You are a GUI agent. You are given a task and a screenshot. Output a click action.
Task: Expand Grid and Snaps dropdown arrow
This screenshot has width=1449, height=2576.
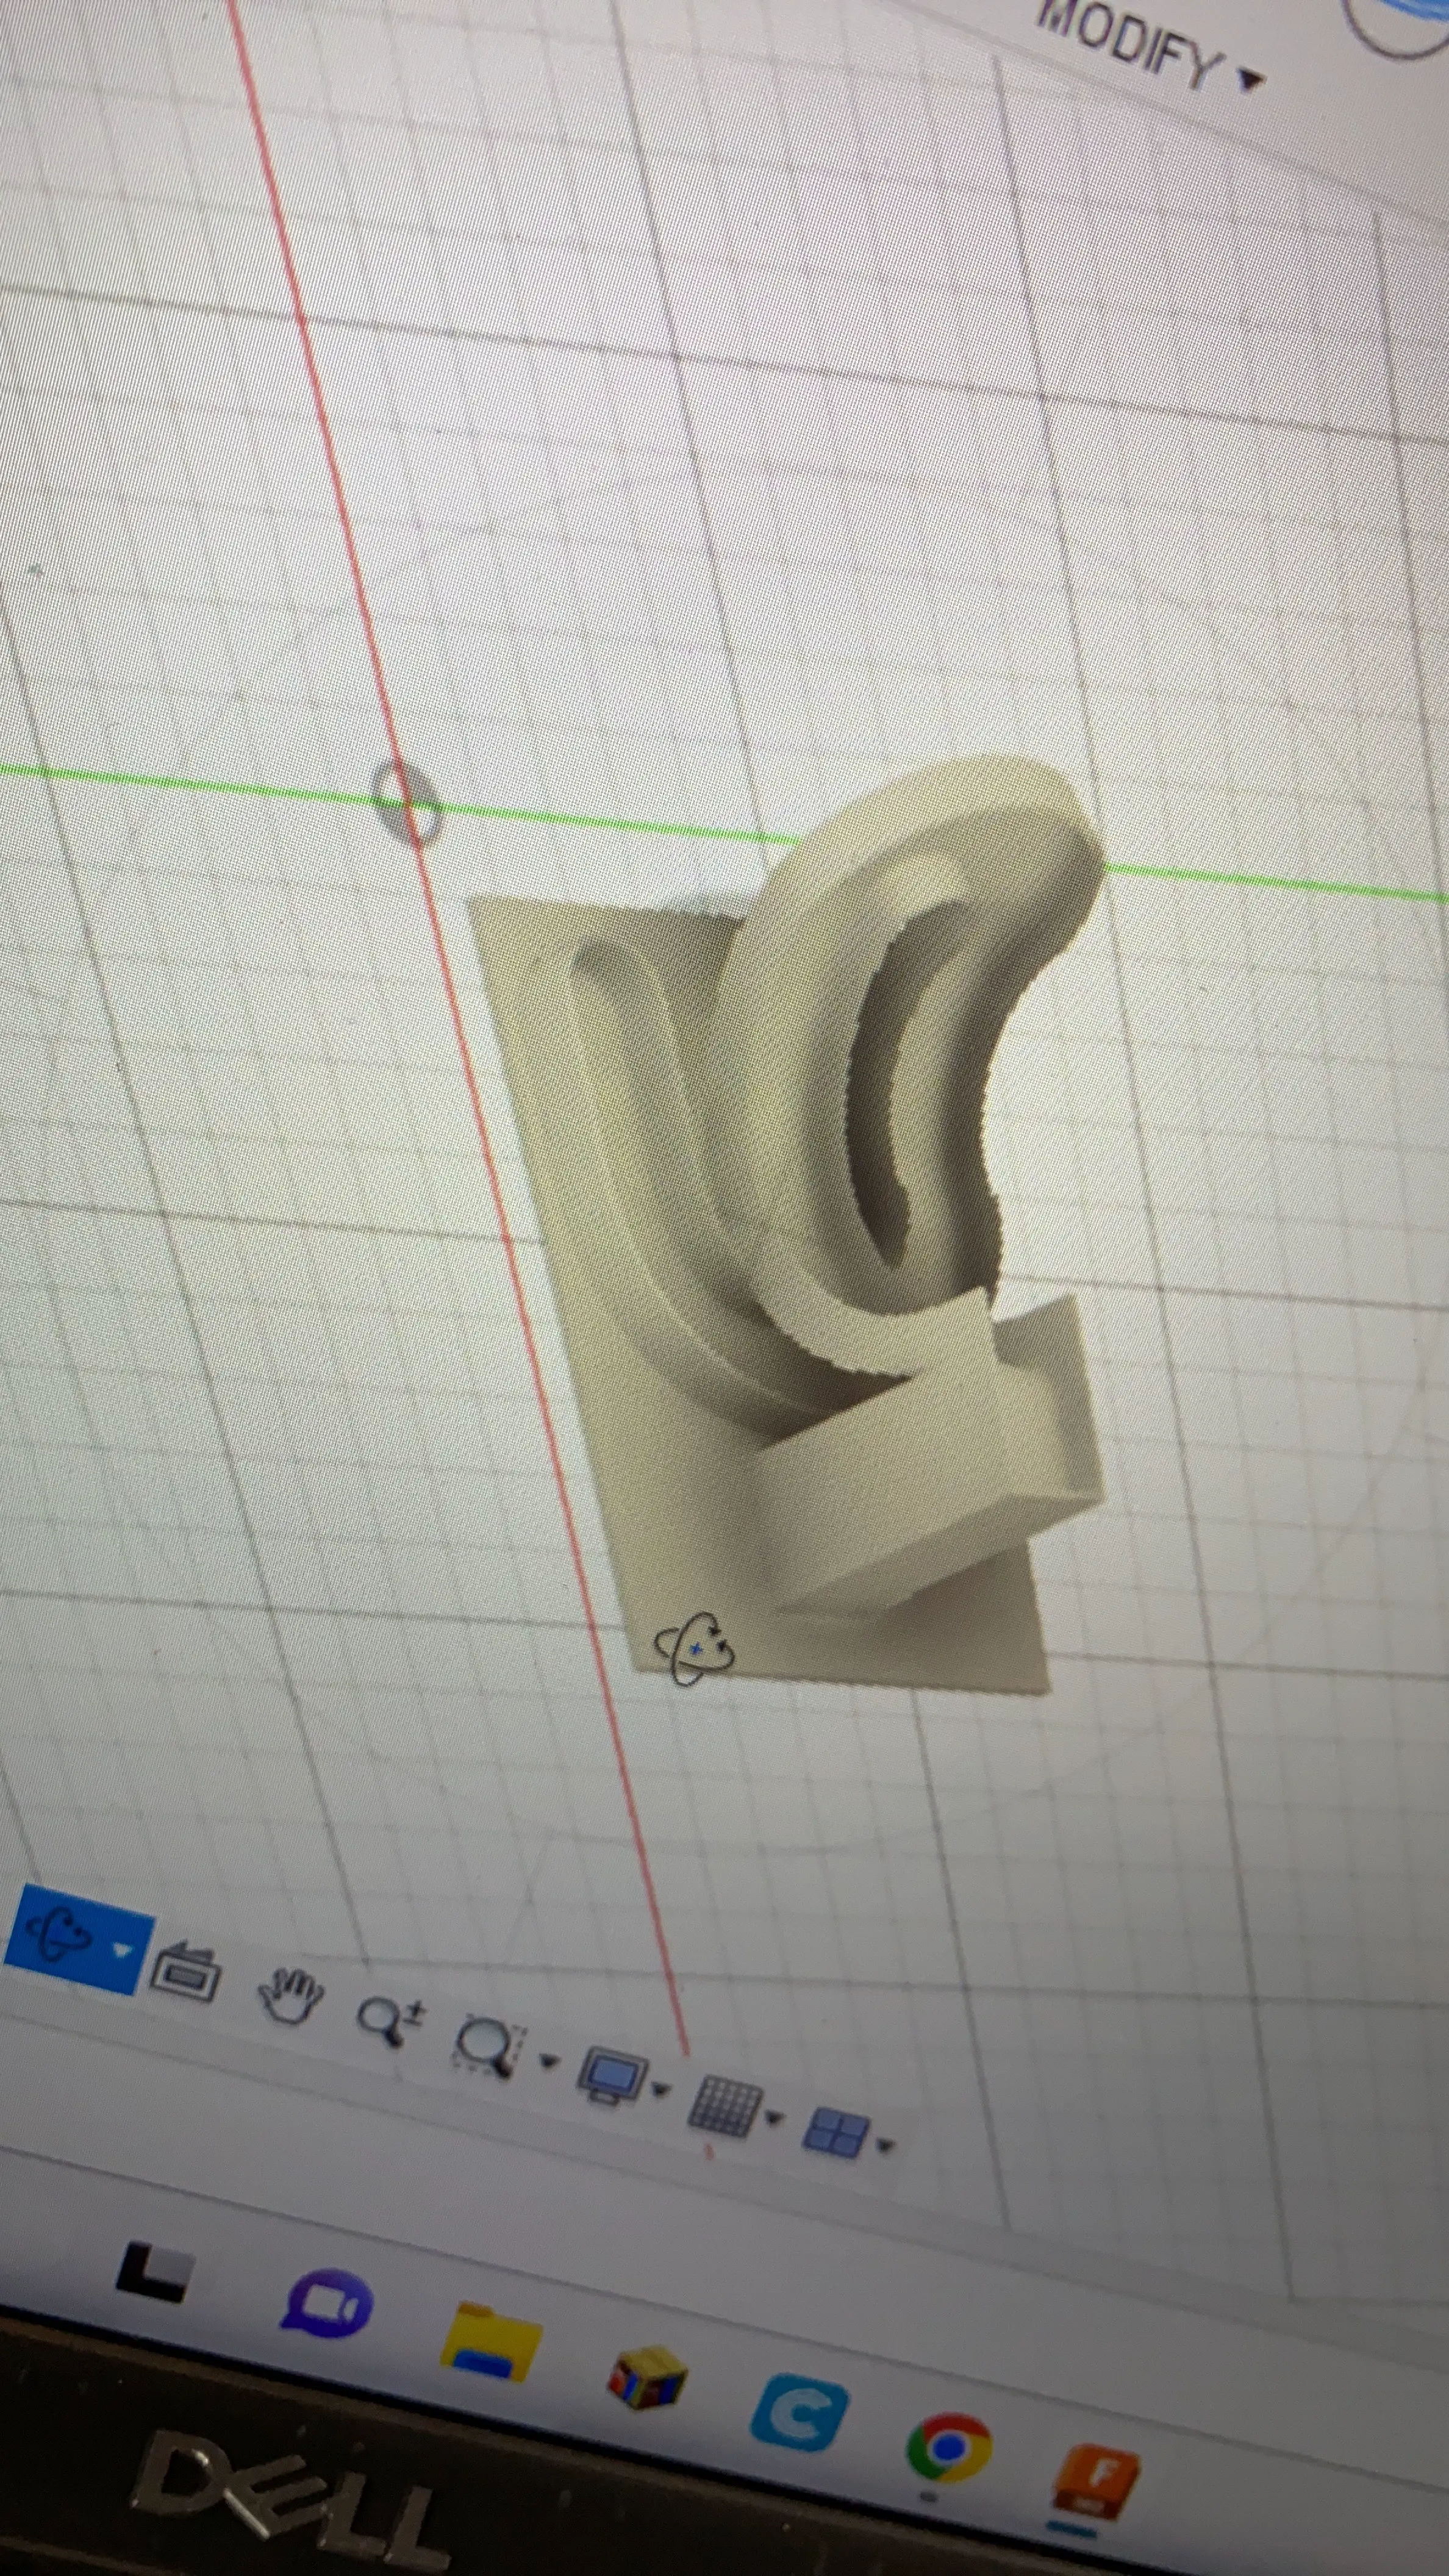pos(774,2117)
